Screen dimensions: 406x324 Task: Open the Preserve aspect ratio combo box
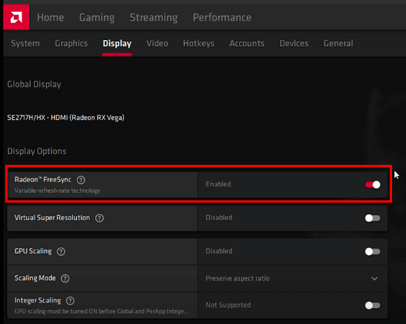click(x=292, y=279)
